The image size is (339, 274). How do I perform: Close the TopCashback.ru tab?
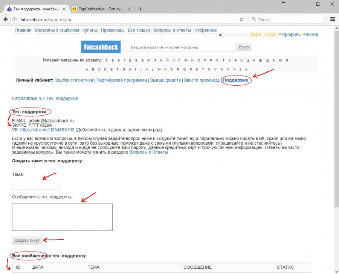click(129, 9)
